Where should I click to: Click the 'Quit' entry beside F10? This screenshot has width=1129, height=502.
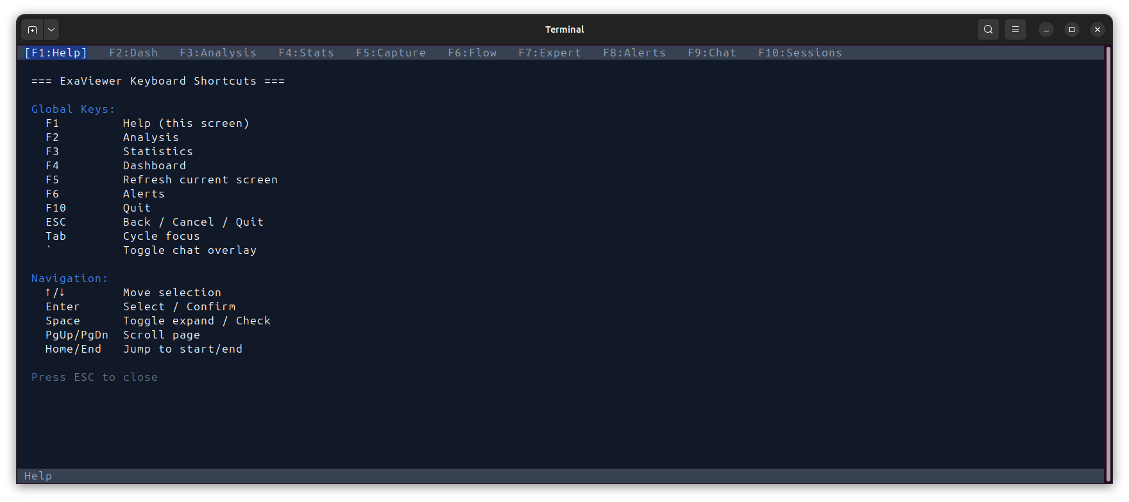(137, 208)
